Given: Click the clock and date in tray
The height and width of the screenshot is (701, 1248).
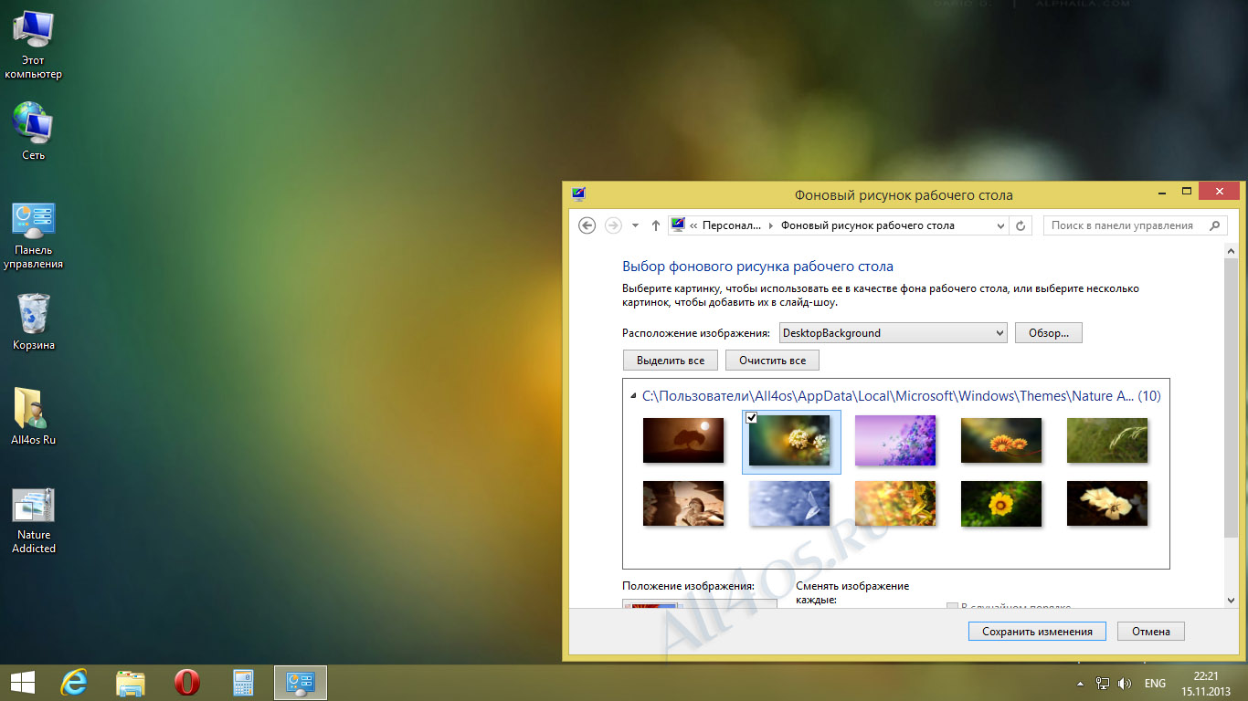Looking at the screenshot, I should tap(1206, 684).
